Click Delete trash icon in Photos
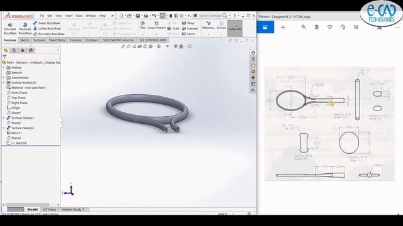Image resolution: width=403 pixels, height=226 pixels. [317, 27]
